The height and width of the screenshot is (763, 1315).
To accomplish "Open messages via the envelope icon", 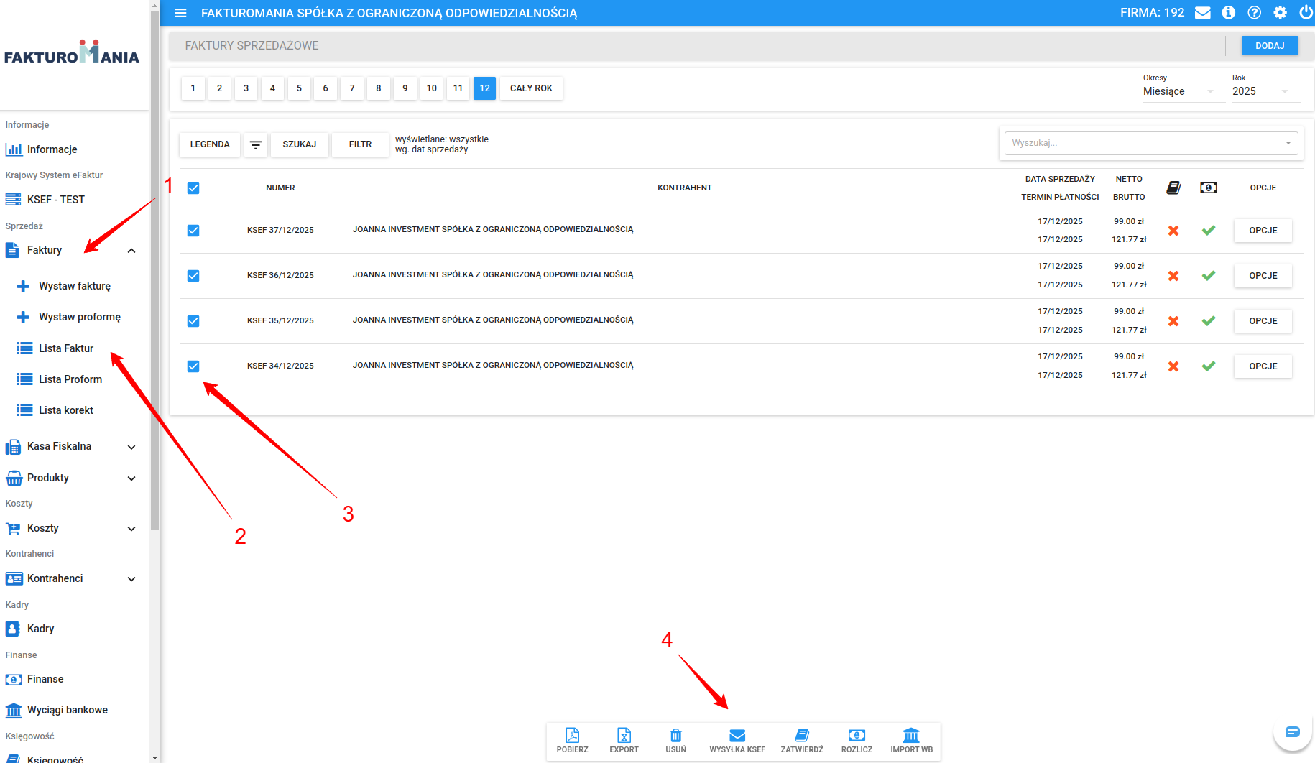I will [1203, 13].
